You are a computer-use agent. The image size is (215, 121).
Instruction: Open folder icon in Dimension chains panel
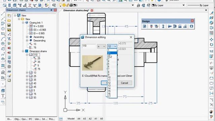9,21
